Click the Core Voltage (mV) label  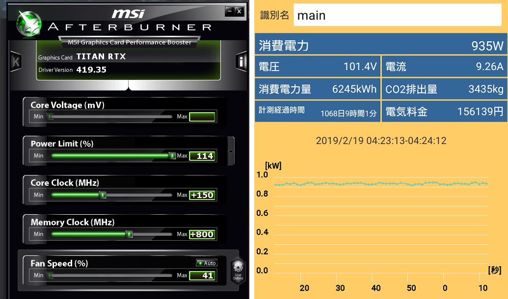(x=67, y=105)
